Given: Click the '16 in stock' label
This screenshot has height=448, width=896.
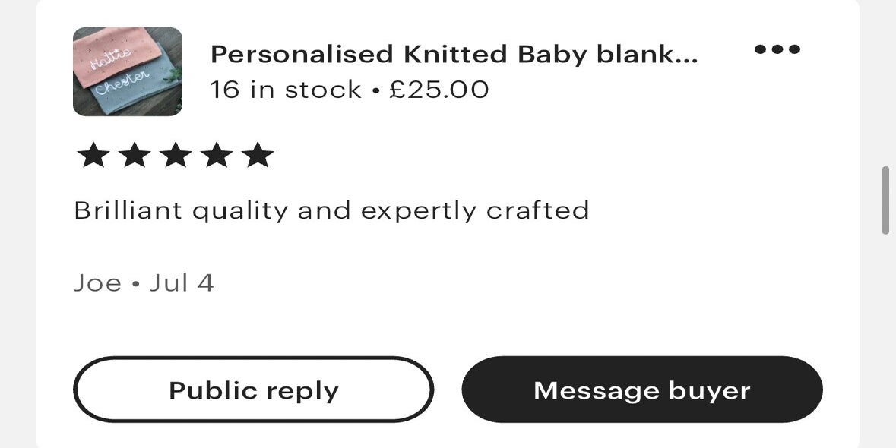Looking at the screenshot, I should [286, 90].
